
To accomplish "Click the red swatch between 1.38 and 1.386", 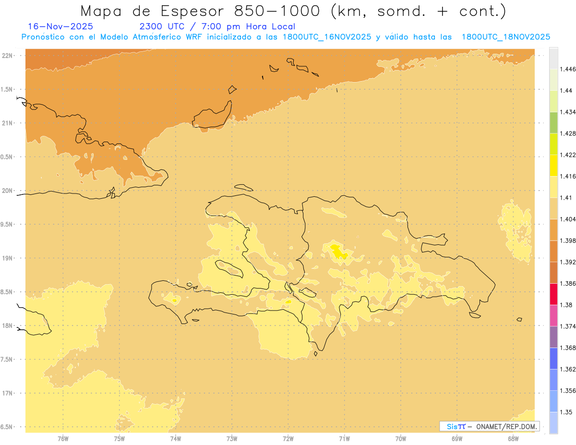I will click(x=553, y=294).
